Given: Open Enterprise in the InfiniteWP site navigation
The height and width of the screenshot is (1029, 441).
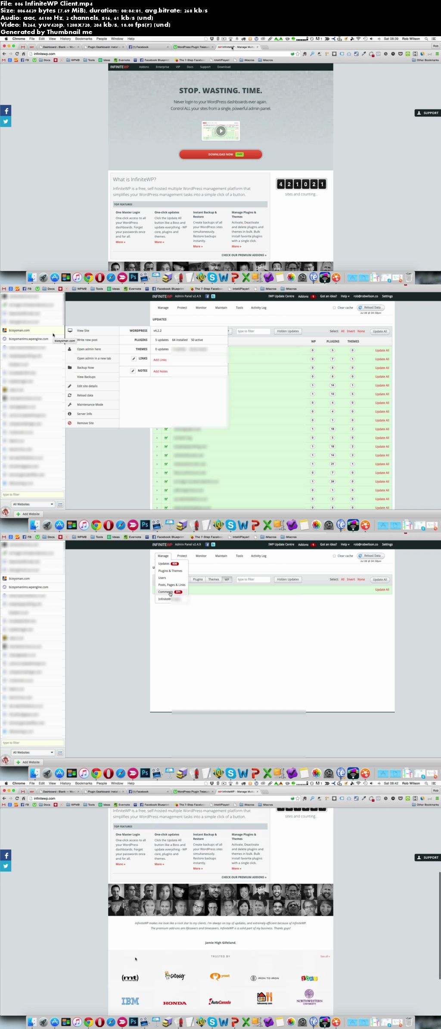Looking at the screenshot, I should 162,67.
